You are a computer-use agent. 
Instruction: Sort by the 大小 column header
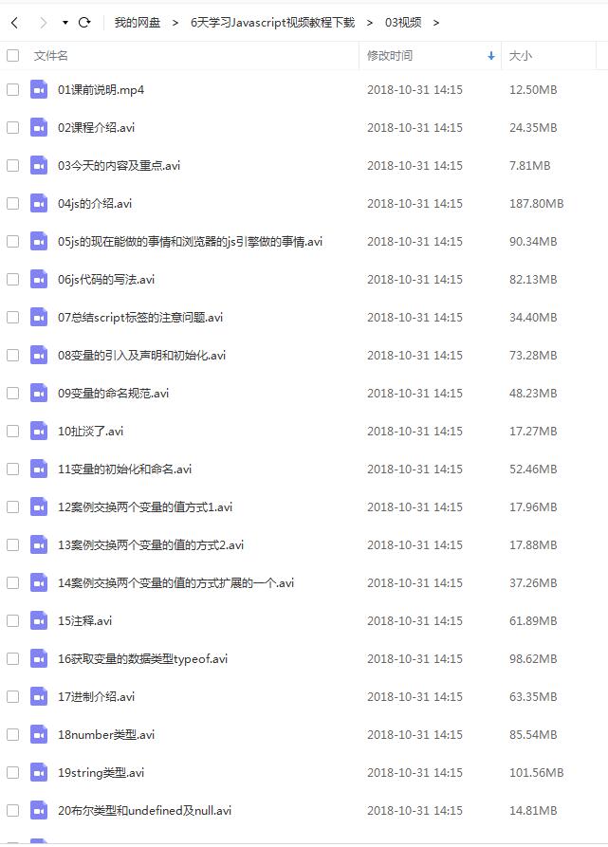521,56
